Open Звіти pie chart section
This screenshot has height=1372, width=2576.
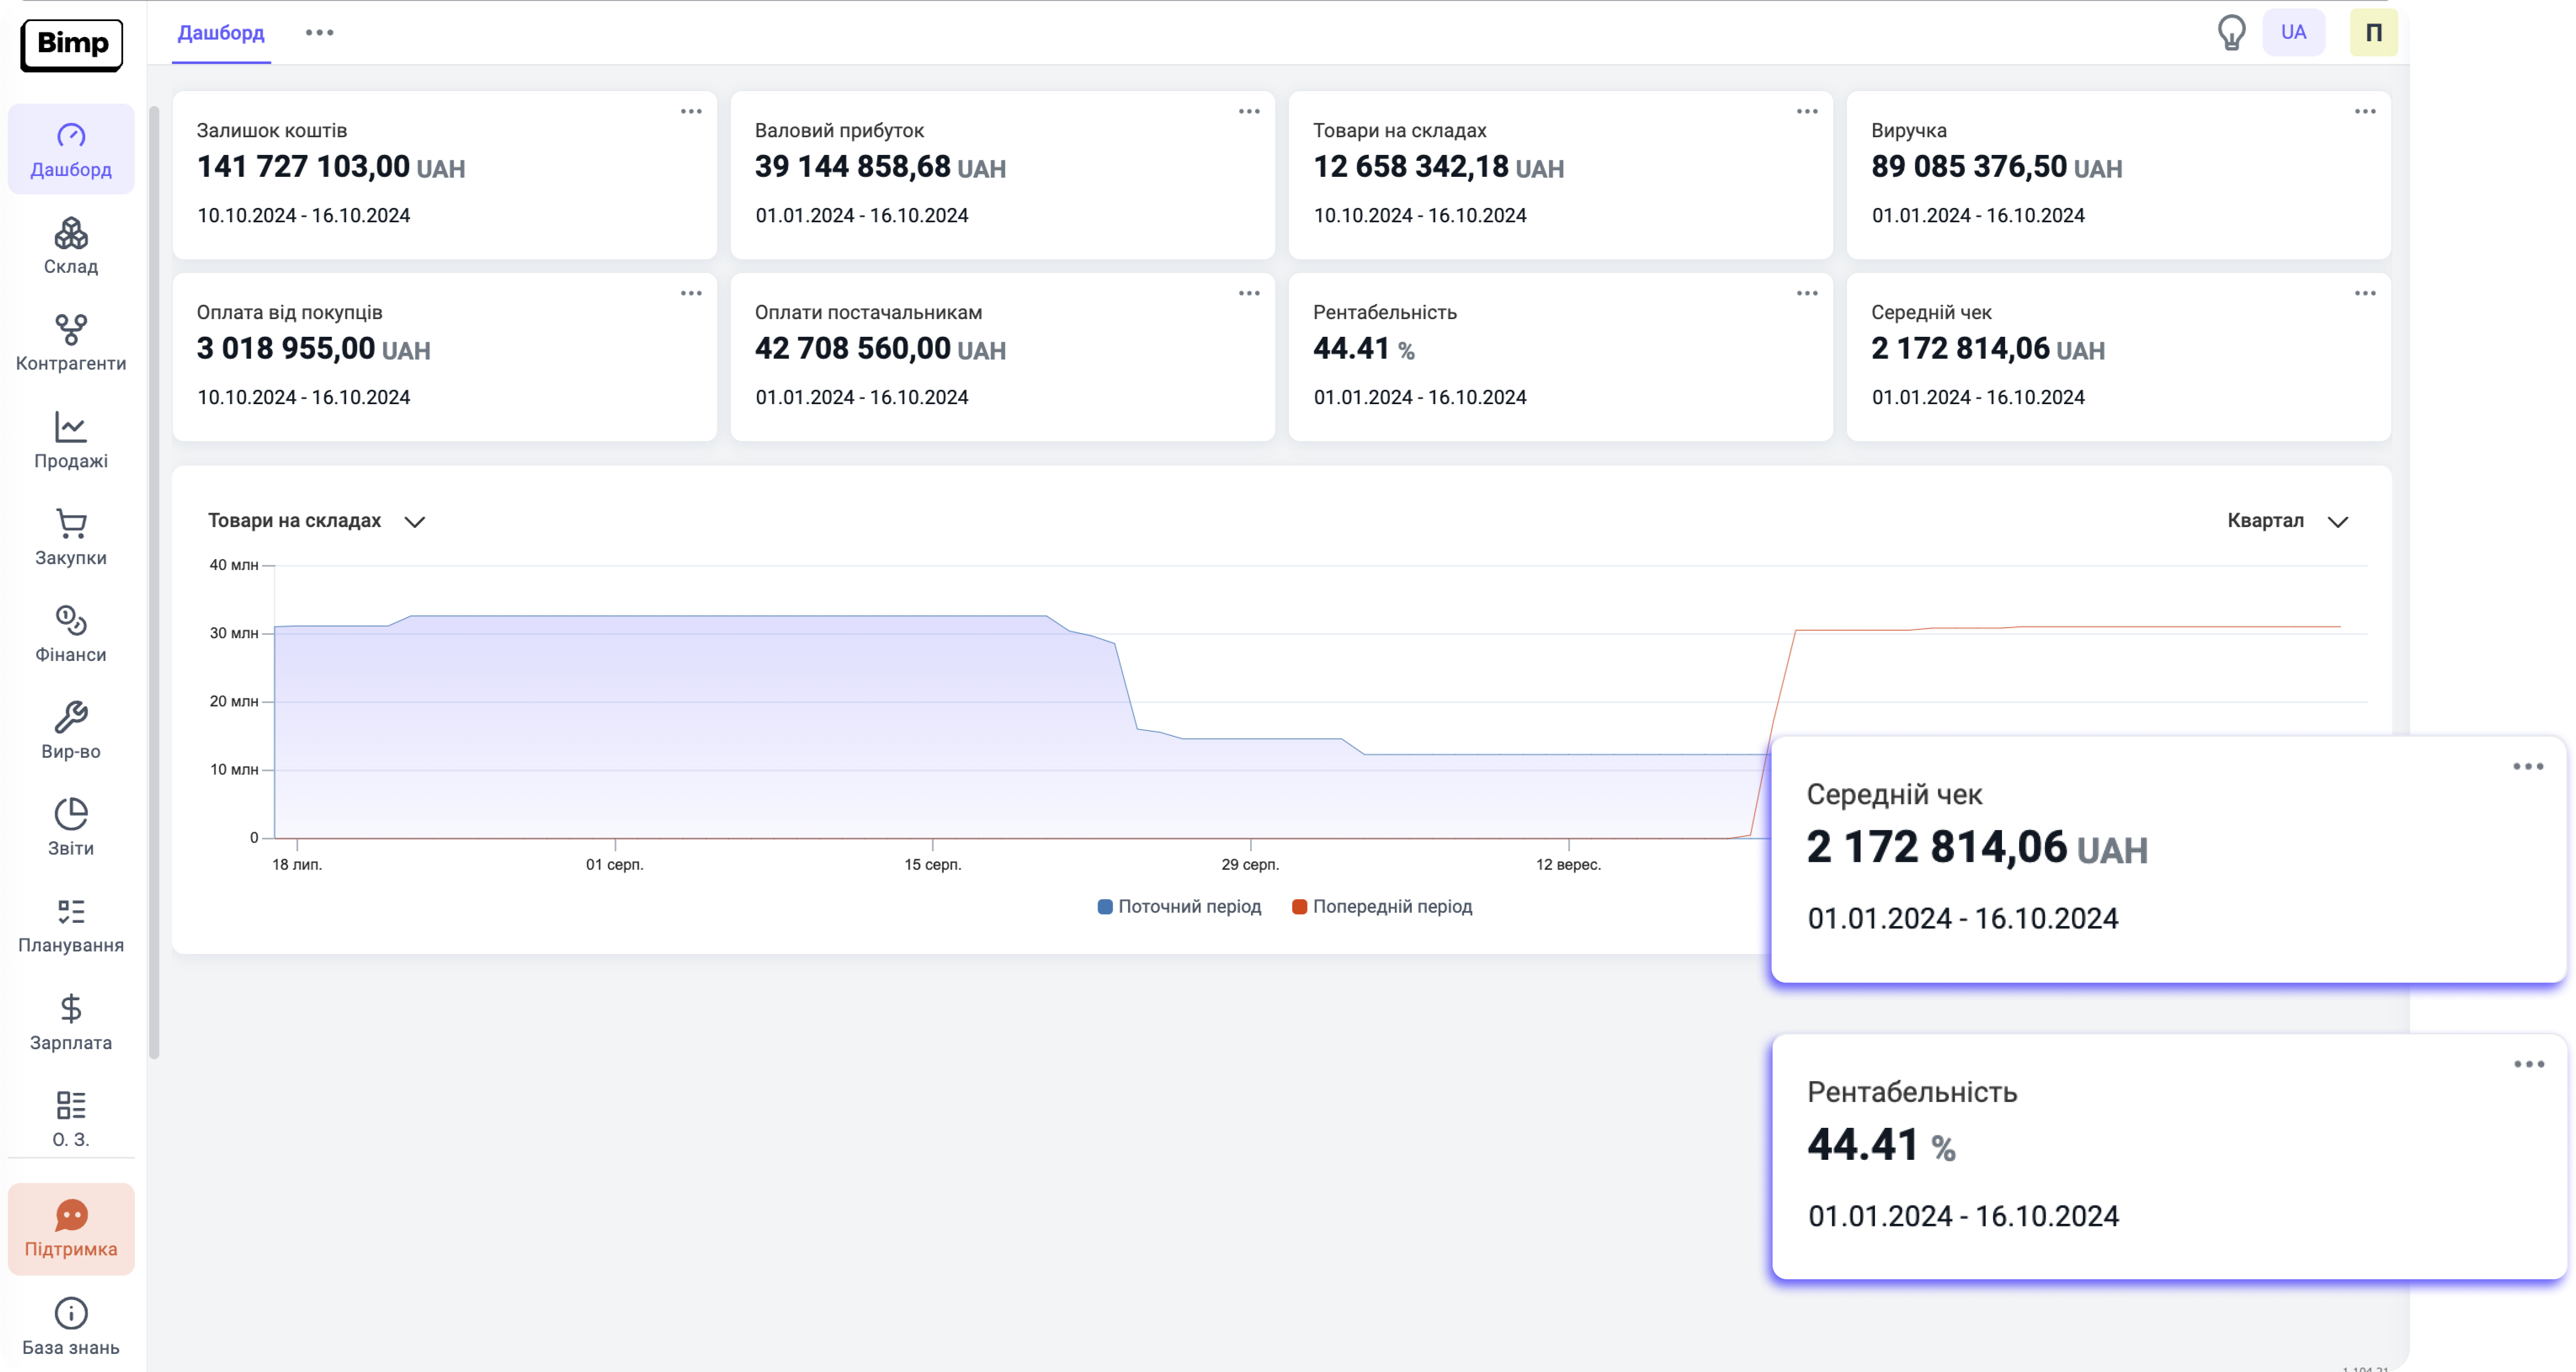71,828
